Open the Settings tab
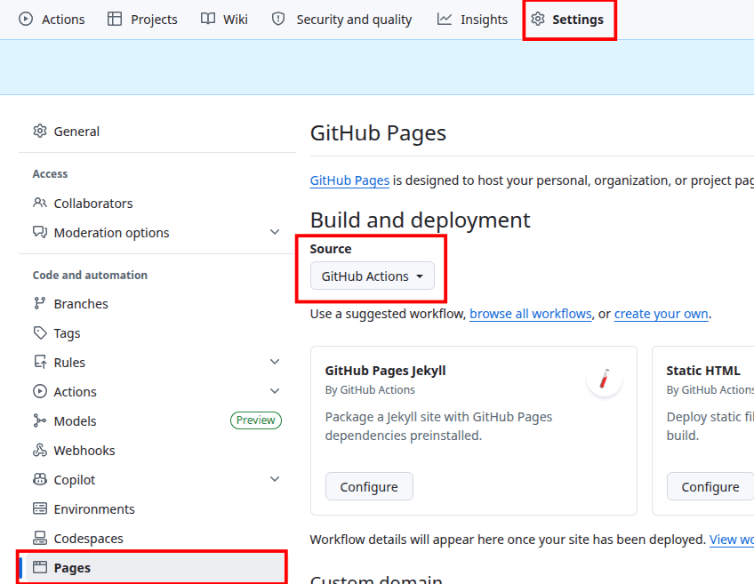This screenshot has height=584, width=754. pyautogui.click(x=568, y=20)
